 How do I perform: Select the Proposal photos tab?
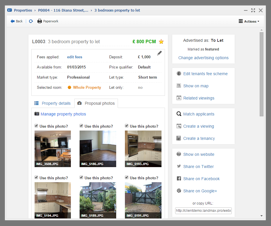pos(96,103)
